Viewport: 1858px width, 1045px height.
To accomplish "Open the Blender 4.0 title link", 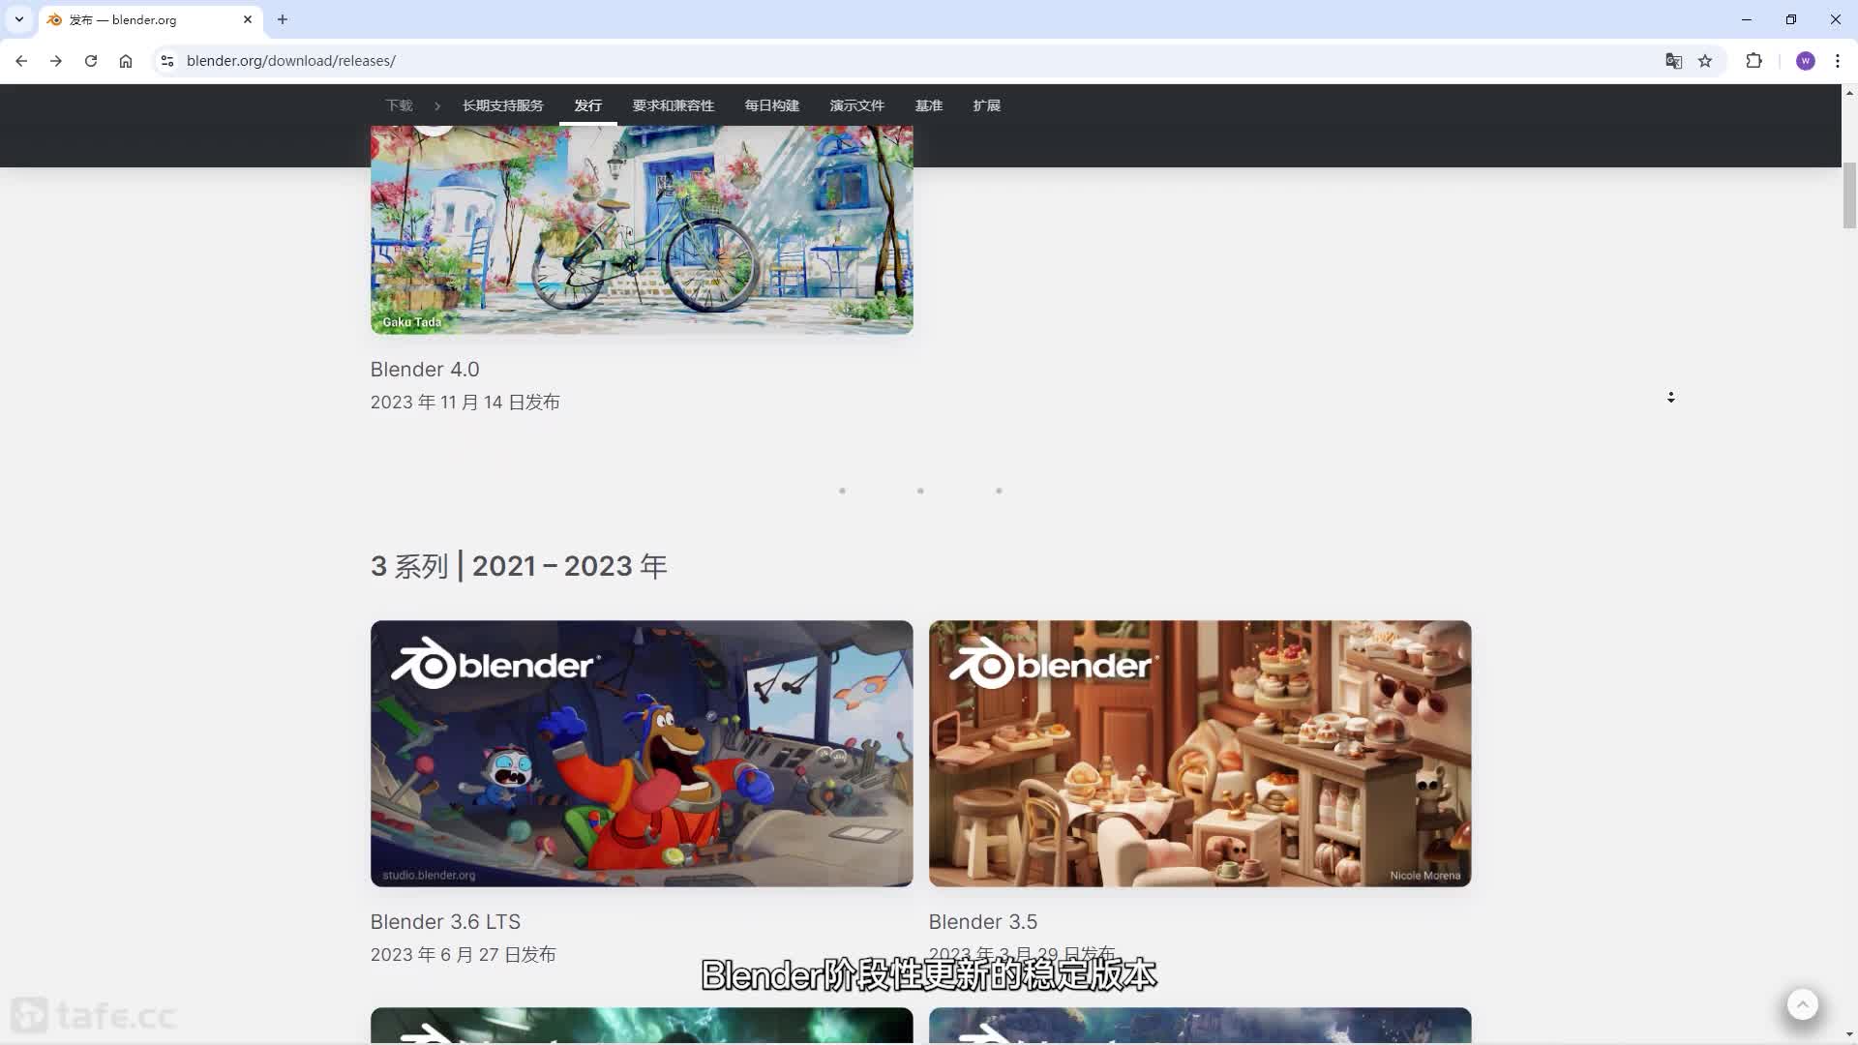I will point(425,370).
